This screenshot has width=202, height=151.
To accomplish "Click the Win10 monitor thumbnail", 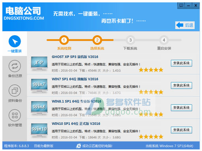I will (39, 130).
